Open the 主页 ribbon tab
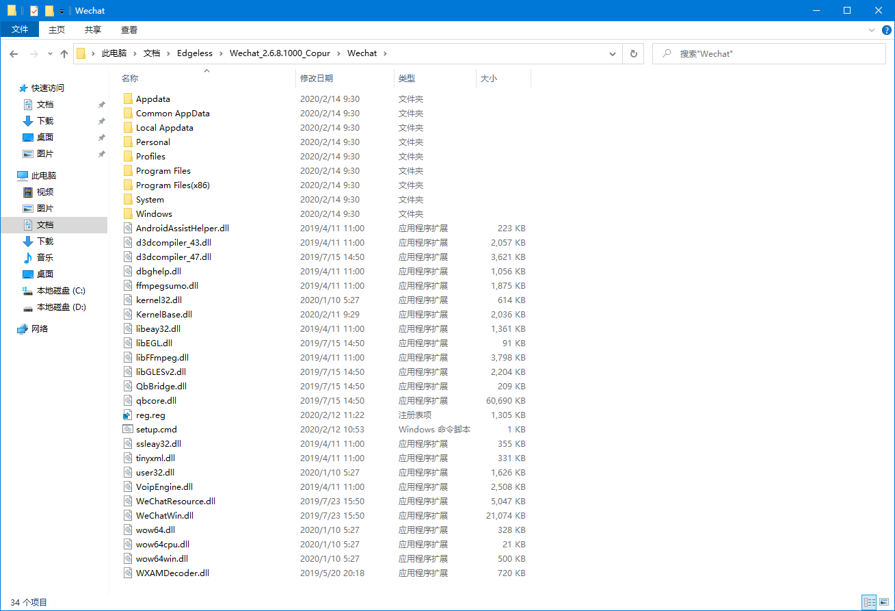The height and width of the screenshot is (611, 895). pyautogui.click(x=57, y=30)
